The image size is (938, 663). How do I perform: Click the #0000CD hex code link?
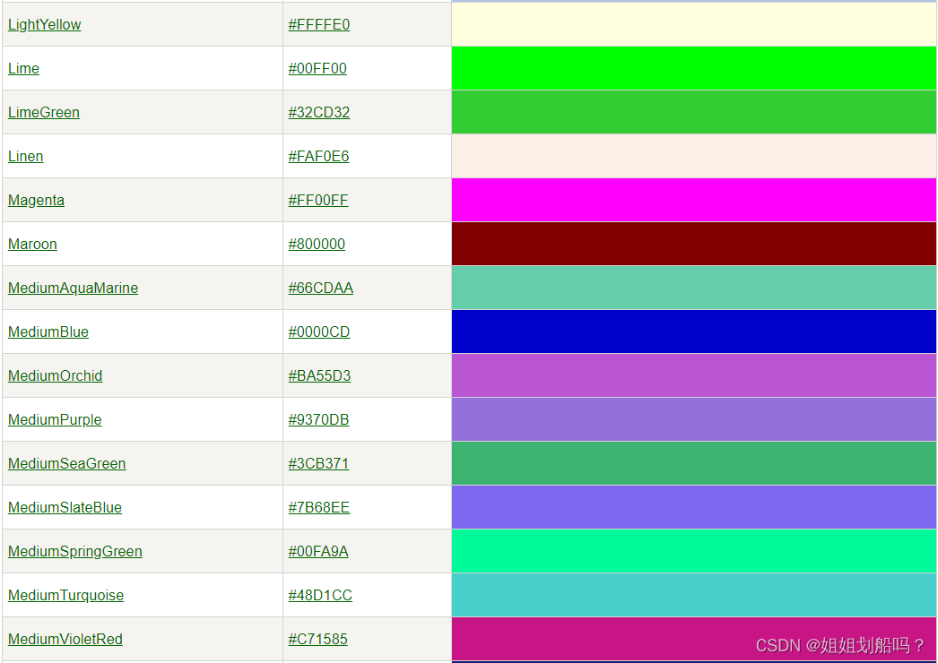coord(319,331)
